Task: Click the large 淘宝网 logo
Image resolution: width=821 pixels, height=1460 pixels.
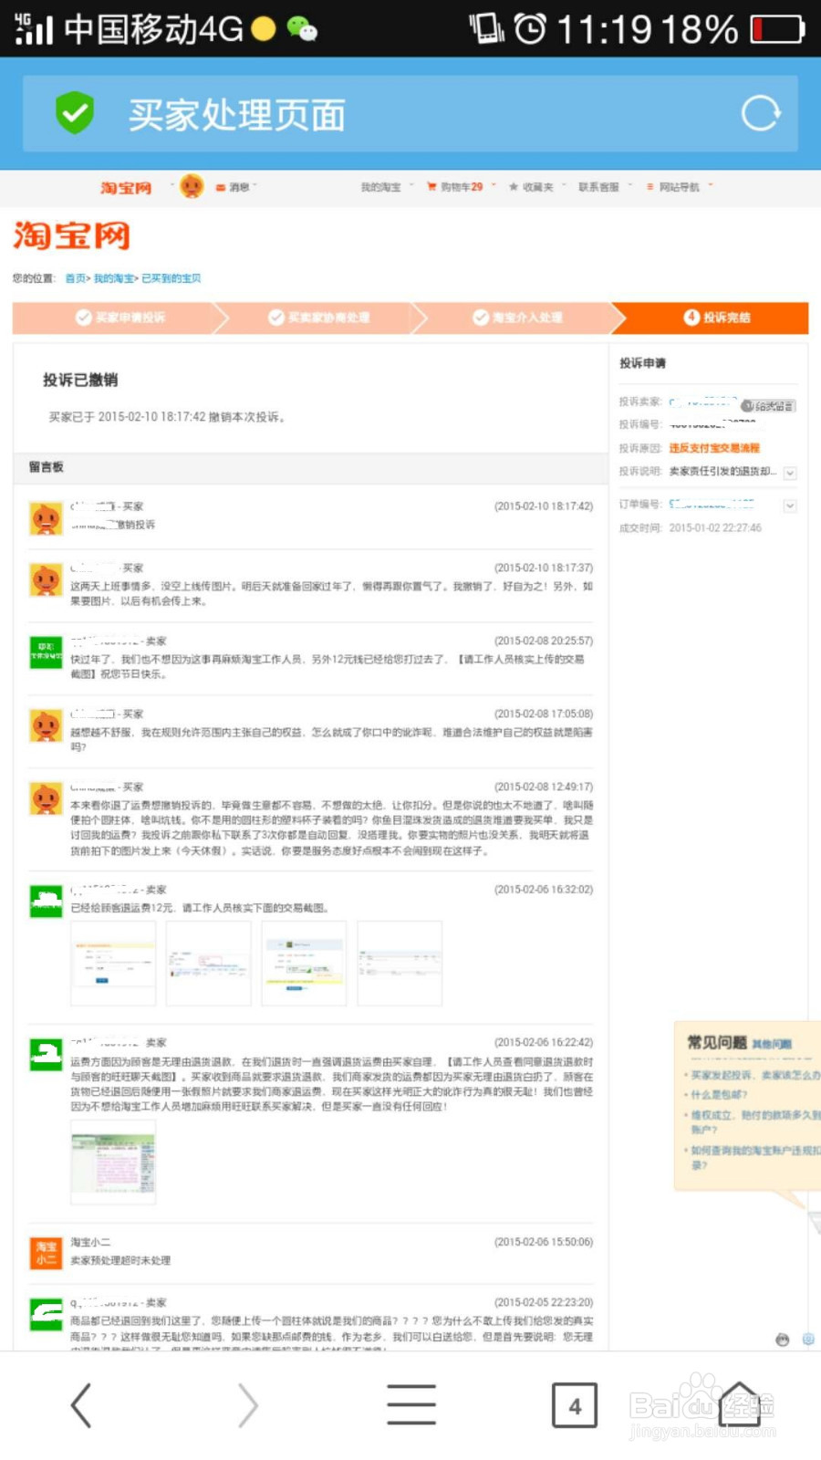Action: 71,235
